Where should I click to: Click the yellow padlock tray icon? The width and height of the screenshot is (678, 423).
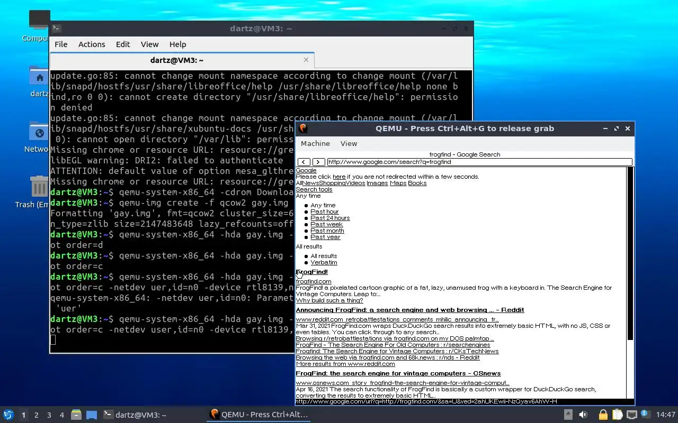[603, 415]
